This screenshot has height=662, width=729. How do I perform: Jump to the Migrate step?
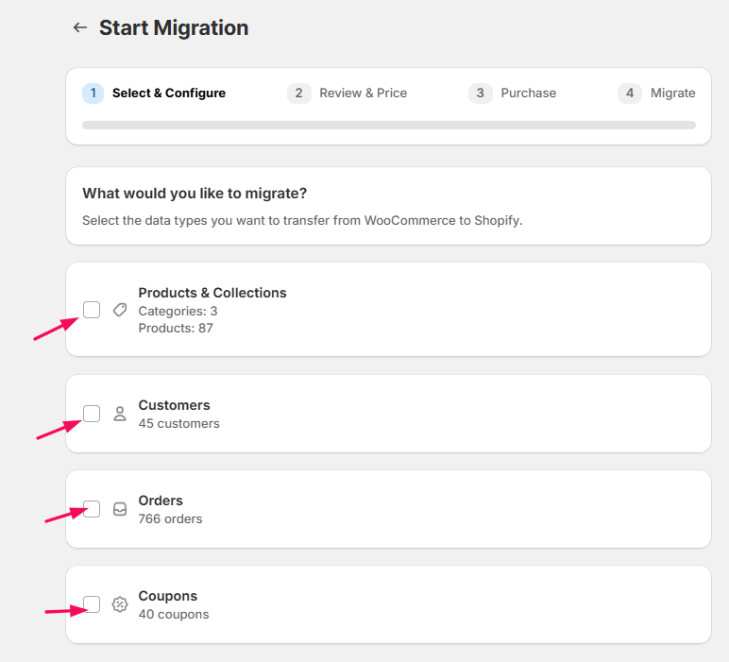(672, 93)
